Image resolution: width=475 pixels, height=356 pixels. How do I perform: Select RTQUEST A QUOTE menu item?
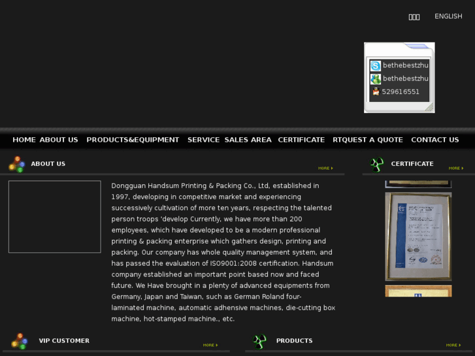point(368,140)
